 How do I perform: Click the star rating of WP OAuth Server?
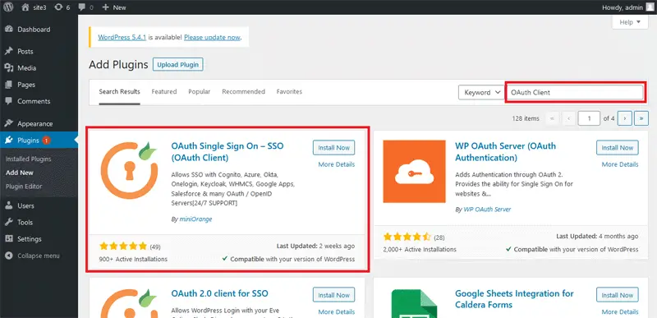coord(407,237)
